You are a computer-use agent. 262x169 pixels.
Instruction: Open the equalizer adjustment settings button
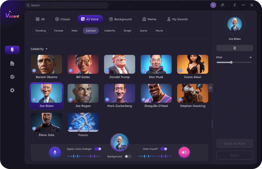click(x=235, y=48)
